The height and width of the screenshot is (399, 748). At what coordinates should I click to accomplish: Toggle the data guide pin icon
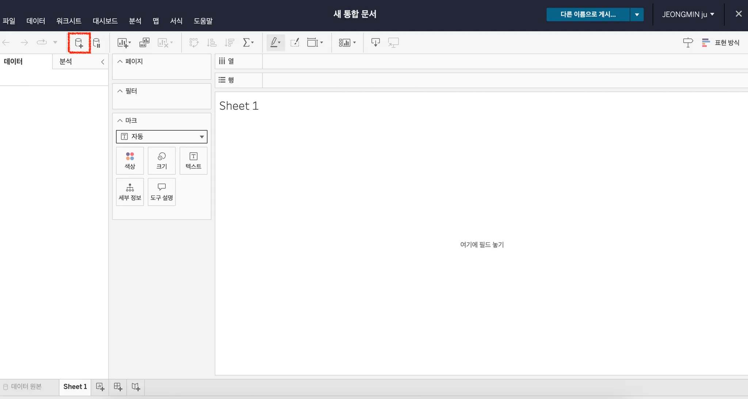click(x=688, y=43)
